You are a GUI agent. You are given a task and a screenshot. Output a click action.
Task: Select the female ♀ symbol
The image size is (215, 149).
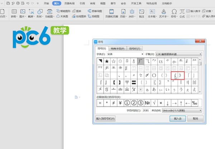point(127,61)
